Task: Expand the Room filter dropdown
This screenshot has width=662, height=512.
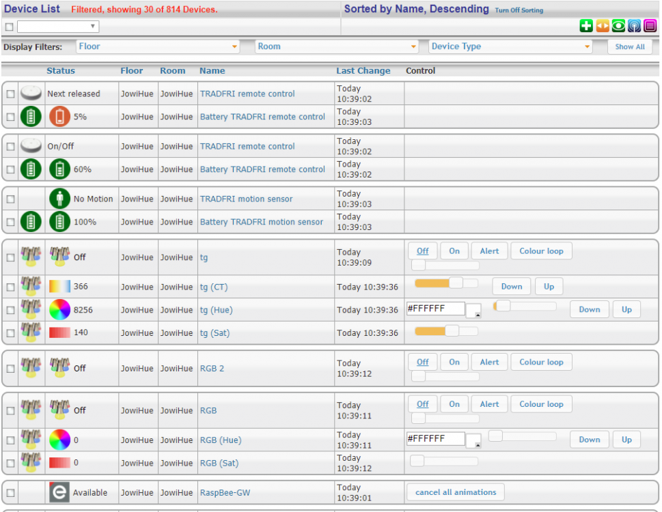Action: click(x=337, y=46)
